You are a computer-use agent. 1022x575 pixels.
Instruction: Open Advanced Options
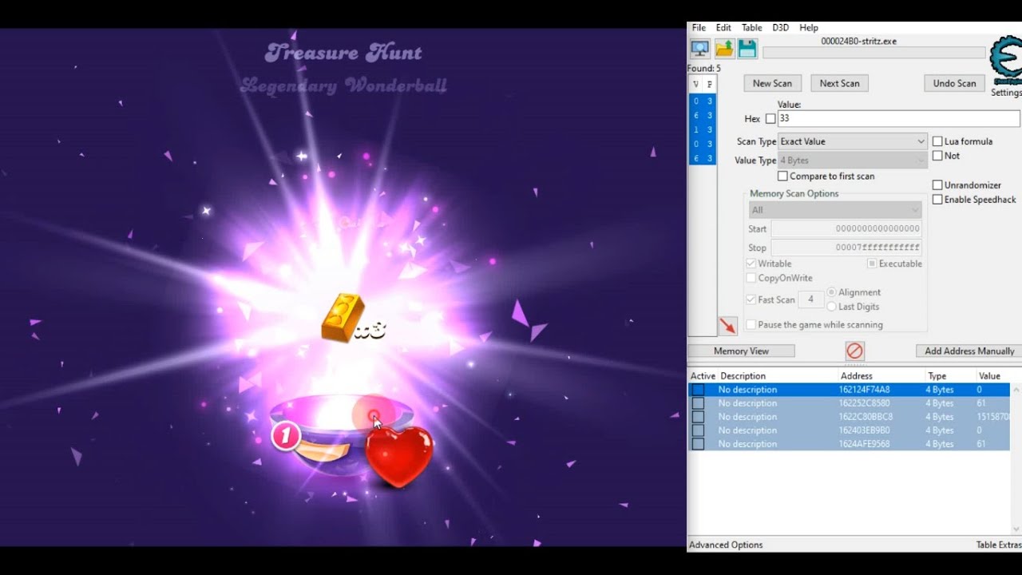pyautogui.click(x=726, y=545)
